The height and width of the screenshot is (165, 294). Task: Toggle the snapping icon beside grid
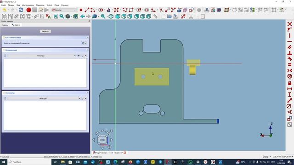point(282,10)
